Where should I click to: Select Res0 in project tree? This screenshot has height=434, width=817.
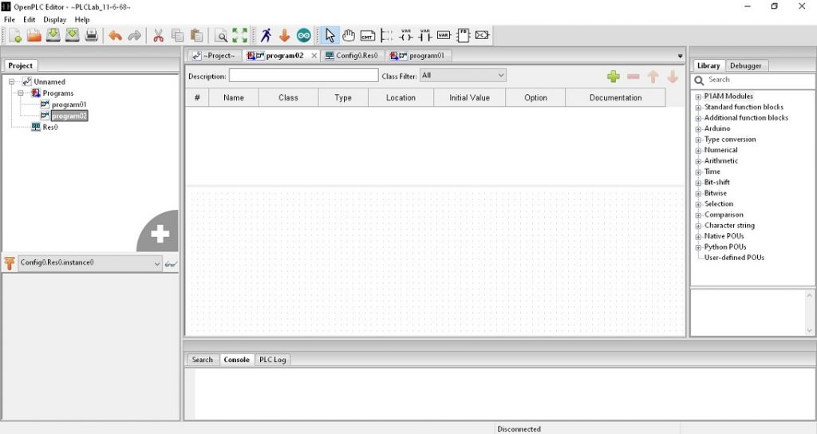(x=50, y=127)
